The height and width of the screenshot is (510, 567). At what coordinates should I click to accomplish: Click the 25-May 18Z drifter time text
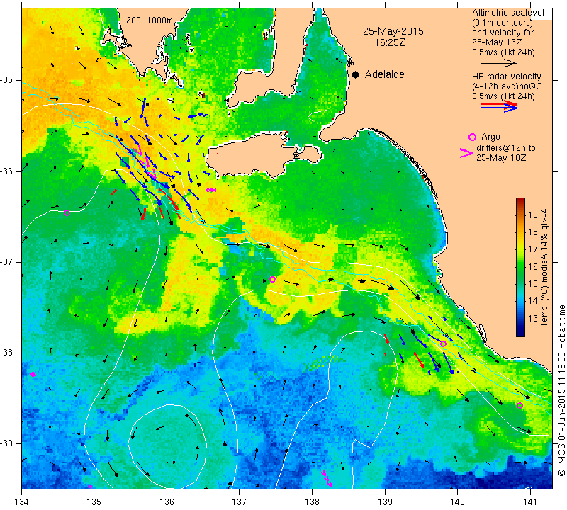pyautogui.click(x=501, y=158)
